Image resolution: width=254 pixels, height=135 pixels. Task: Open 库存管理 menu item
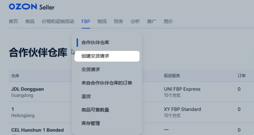(91, 123)
